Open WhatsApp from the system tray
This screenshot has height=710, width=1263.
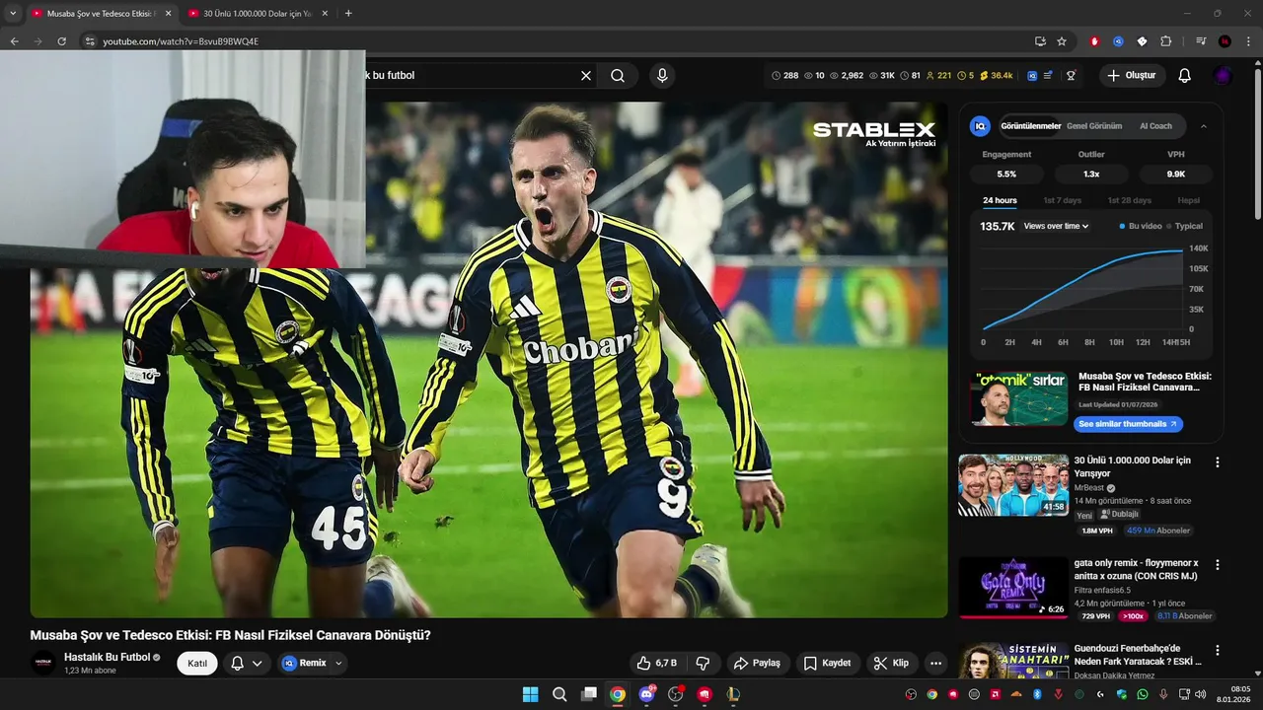(x=1142, y=694)
